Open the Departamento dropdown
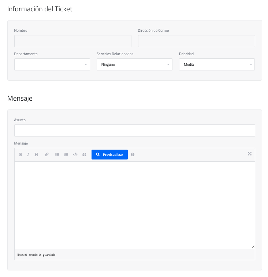Screen dimensions: 268x277 (x=52, y=64)
